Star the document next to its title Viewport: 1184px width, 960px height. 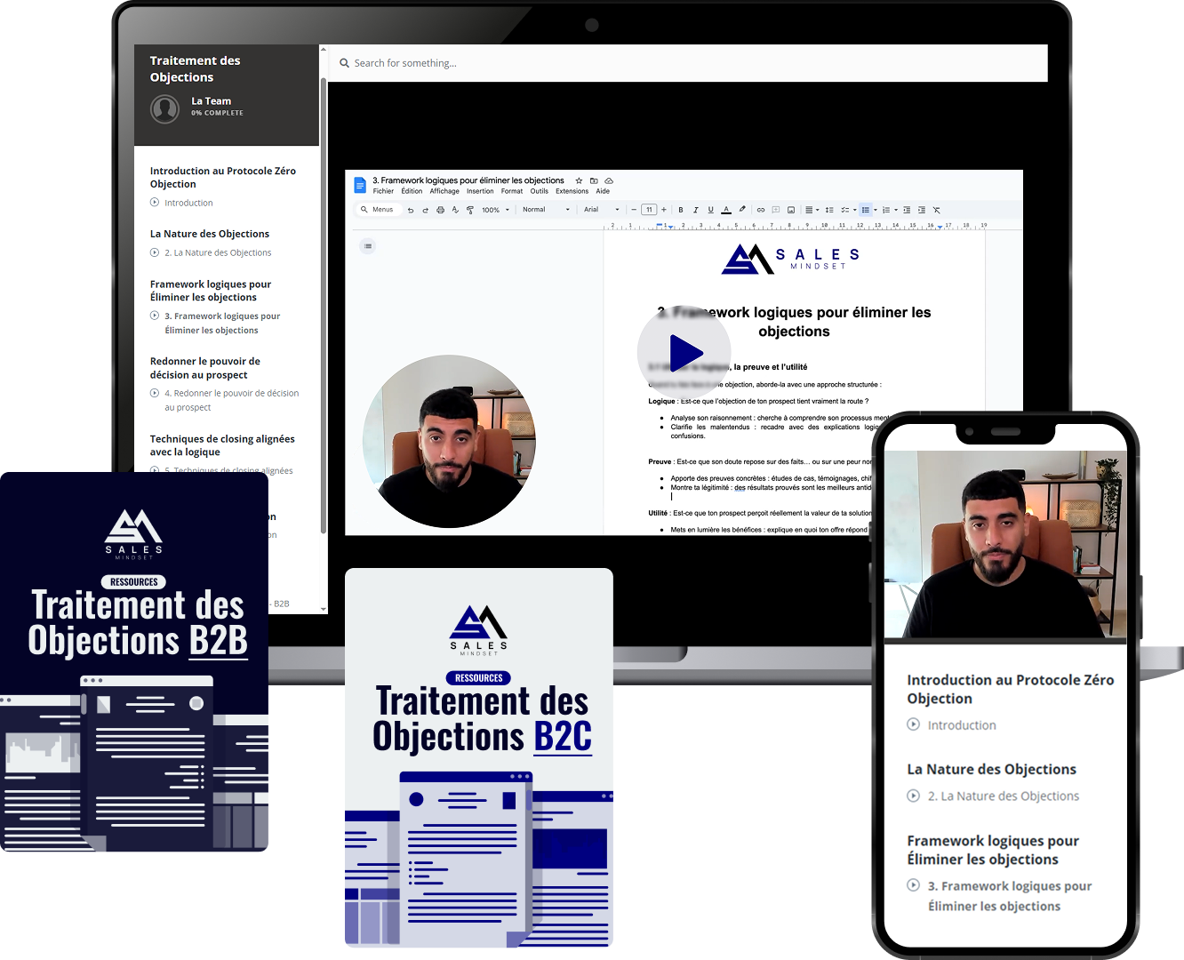pos(579,180)
